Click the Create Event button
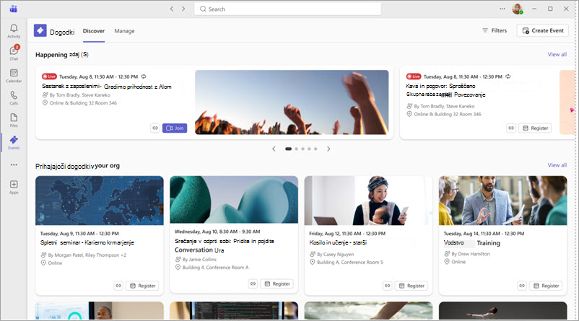Screen dimensions: 579x321 pyautogui.click(x=543, y=30)
